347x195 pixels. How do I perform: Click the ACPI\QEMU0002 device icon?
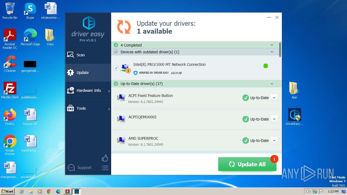click(121, 119)
